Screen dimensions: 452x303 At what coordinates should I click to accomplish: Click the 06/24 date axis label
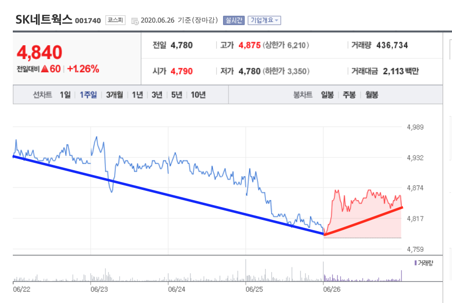[x=177, y=289]
